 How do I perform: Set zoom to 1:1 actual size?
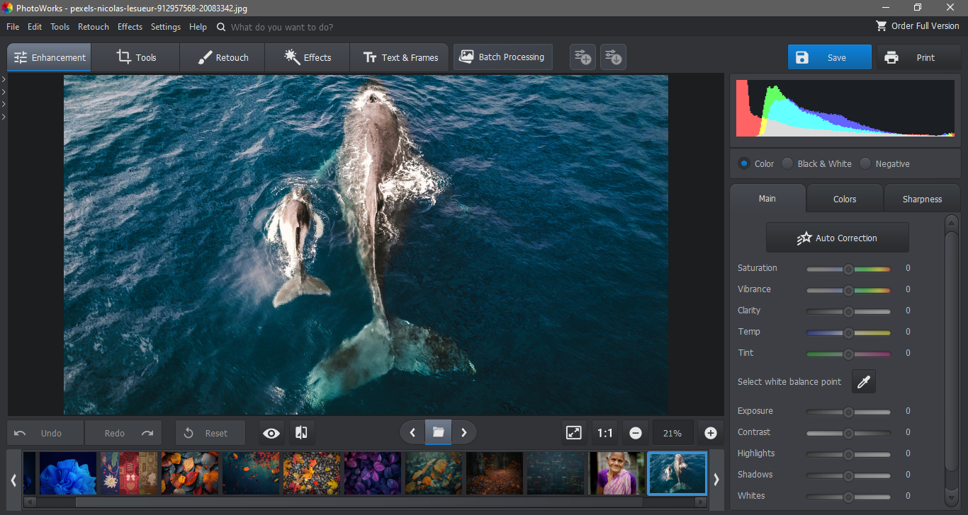click(x=604, y=433)
